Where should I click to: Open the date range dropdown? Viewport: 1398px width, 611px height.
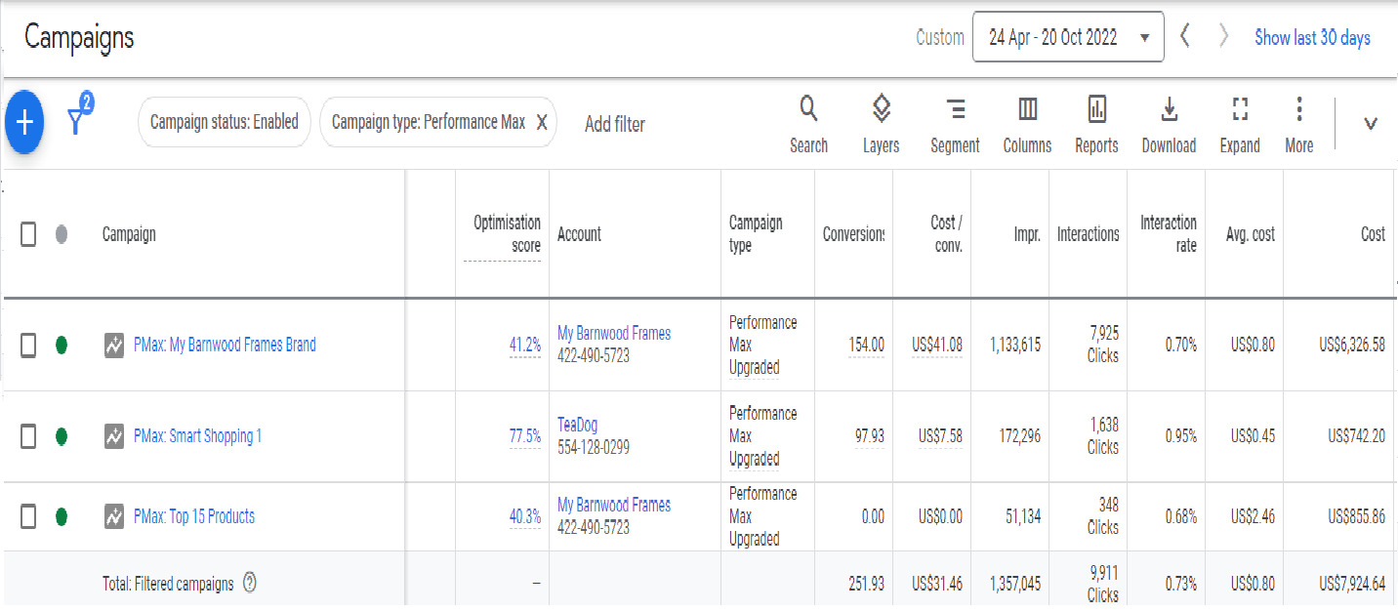point(1067,38)
